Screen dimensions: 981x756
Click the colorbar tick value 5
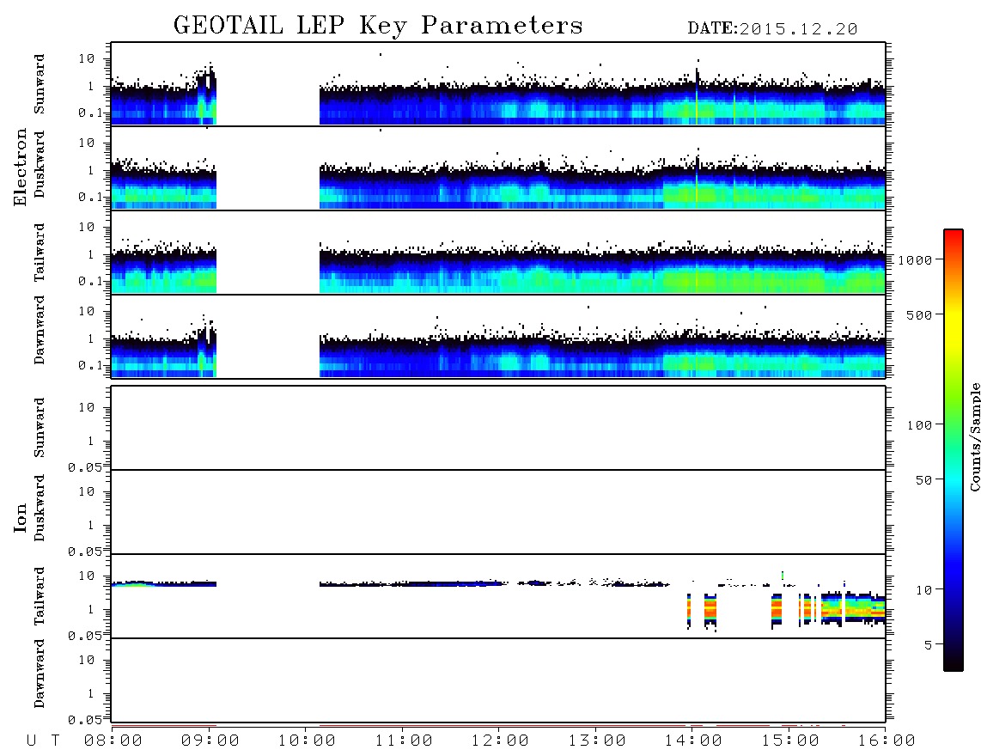[929, 645]
